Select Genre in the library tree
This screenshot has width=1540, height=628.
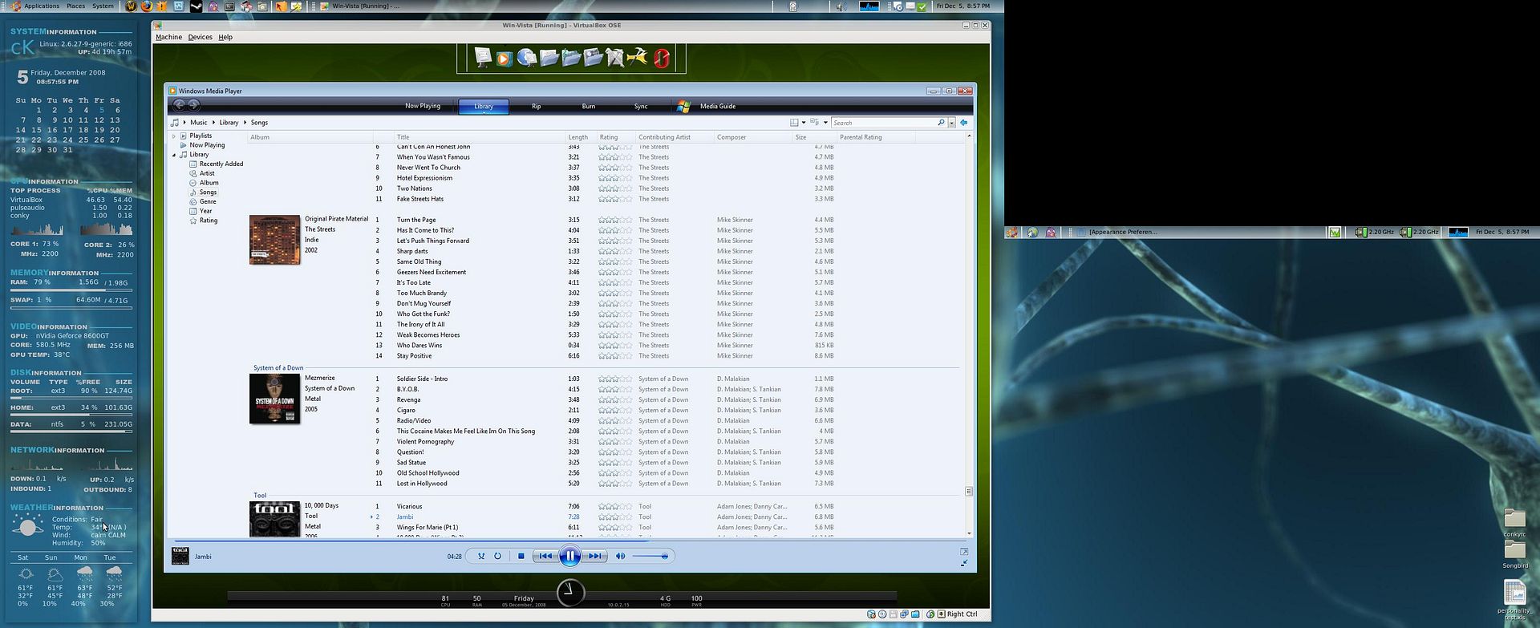pos(208,201)
